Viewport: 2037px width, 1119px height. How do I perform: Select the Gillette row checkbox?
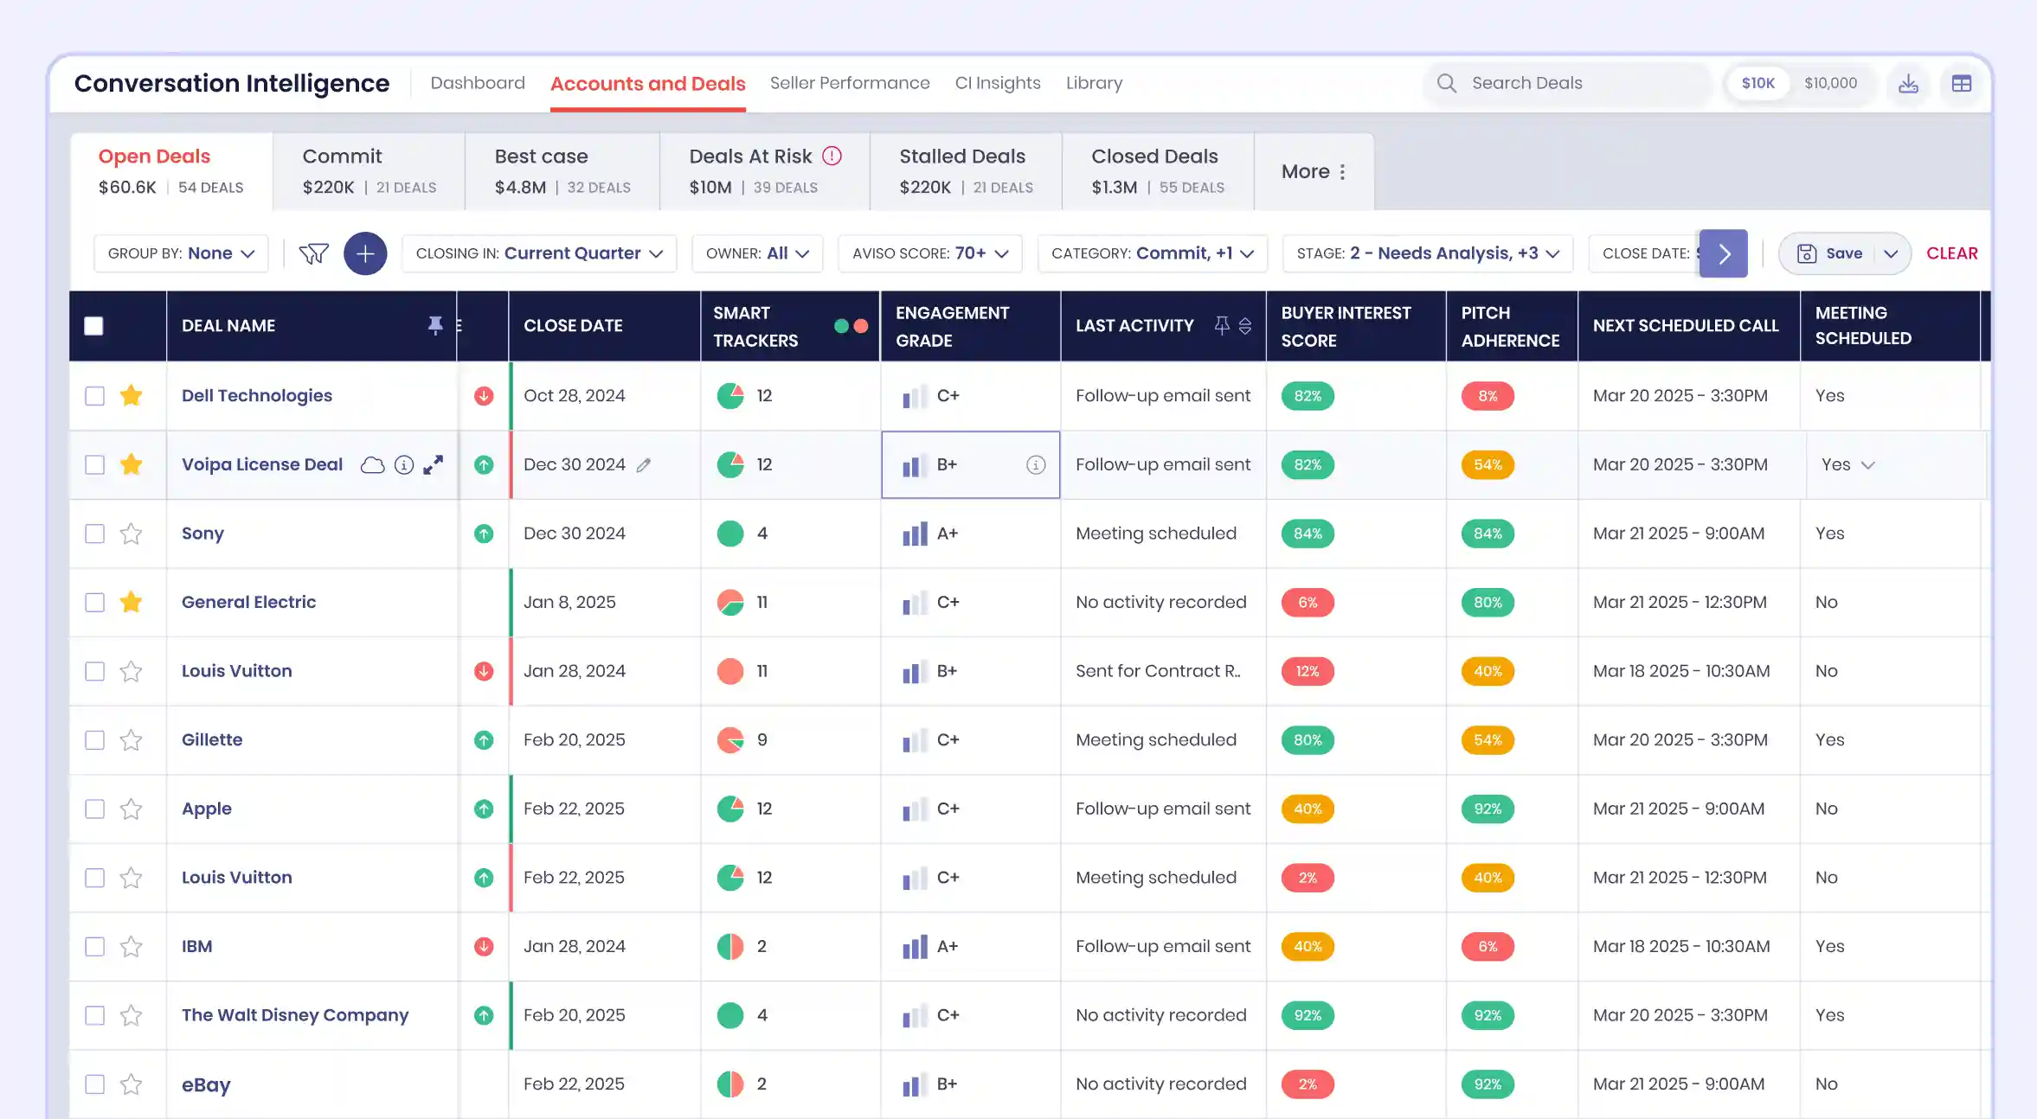[x=94, y=740]
